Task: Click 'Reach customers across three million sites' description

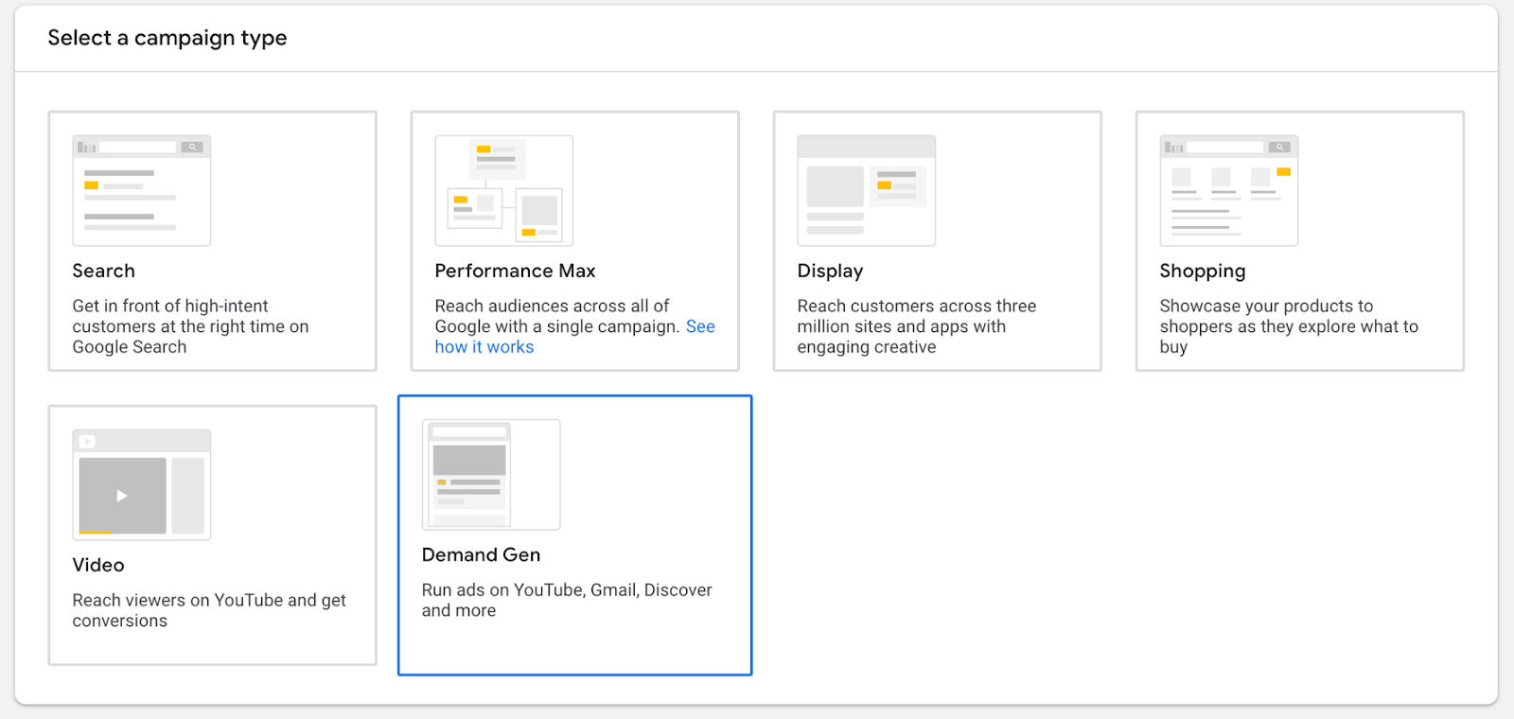Action: pos(917,326)
